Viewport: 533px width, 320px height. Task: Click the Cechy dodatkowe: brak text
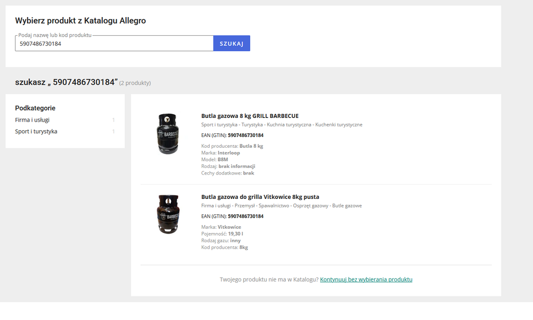[228, 173]
